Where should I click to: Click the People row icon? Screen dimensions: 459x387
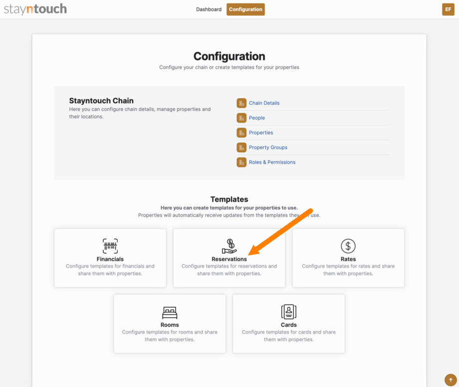[241, 118]
